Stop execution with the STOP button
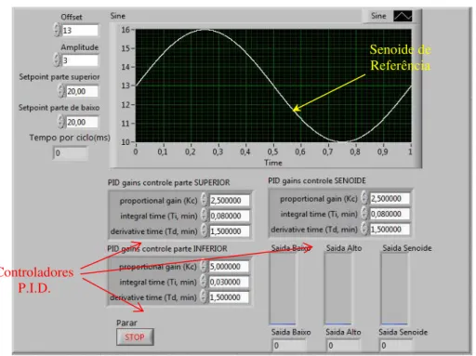Image resolution: width=476 pixels, height=356 pixels. 135,336
